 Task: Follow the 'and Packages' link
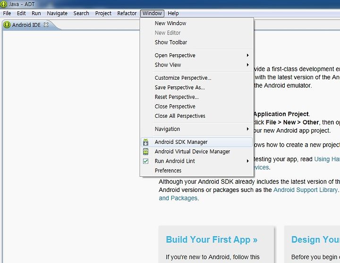click(x=178, y=198)
